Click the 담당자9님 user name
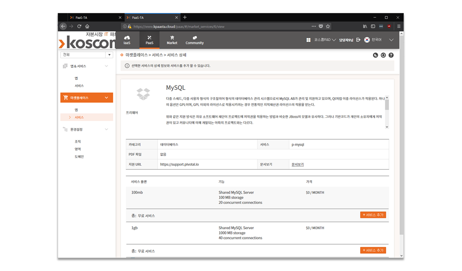 point(346,40)
